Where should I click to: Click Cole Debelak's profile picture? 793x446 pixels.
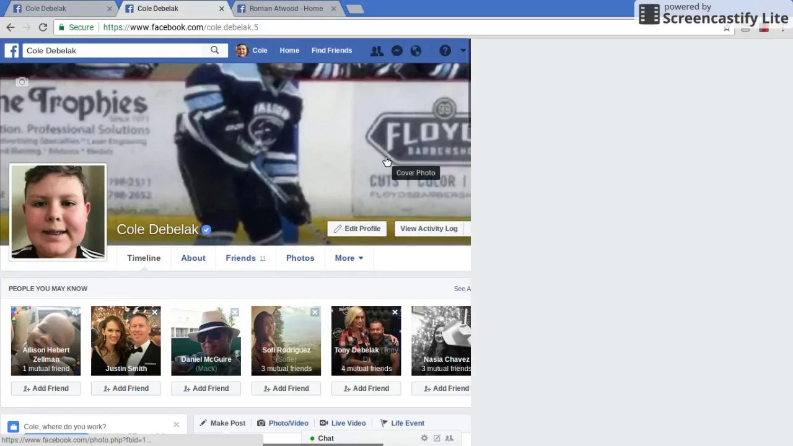(x=58, y=212)
